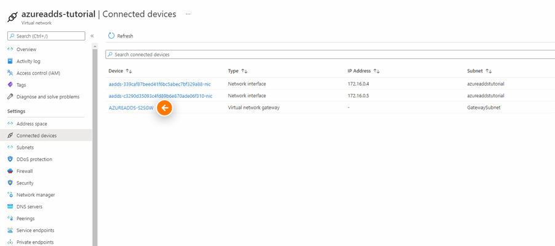Click the DDoS protection shield icon
The height and width of the screenshot is (246, 555).
click(10, 159)
